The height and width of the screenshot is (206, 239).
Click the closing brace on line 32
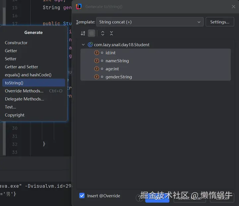44,144
